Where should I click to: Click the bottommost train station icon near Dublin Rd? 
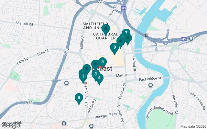[x=91, y=126]
